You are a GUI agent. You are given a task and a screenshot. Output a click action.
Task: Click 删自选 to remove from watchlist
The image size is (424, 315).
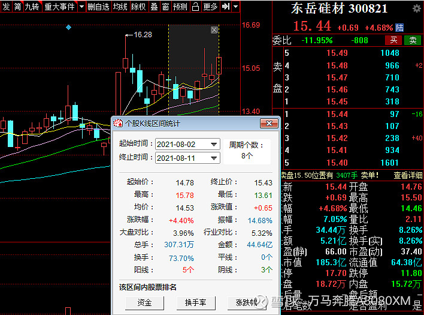(98, 7)
